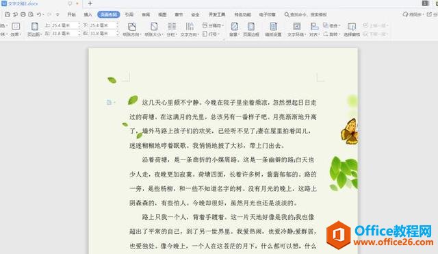This screenshot has height=254, width=438.
Task: Click the export/output icon next to Save
Action: [x=15, y=14]
